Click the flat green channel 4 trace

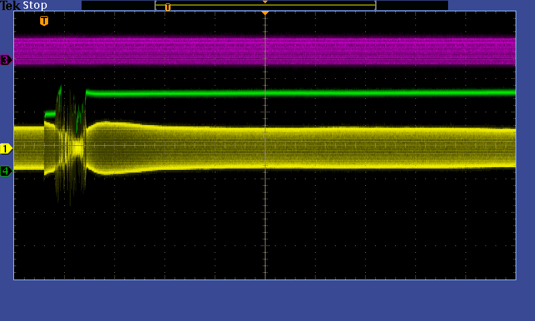334,93
